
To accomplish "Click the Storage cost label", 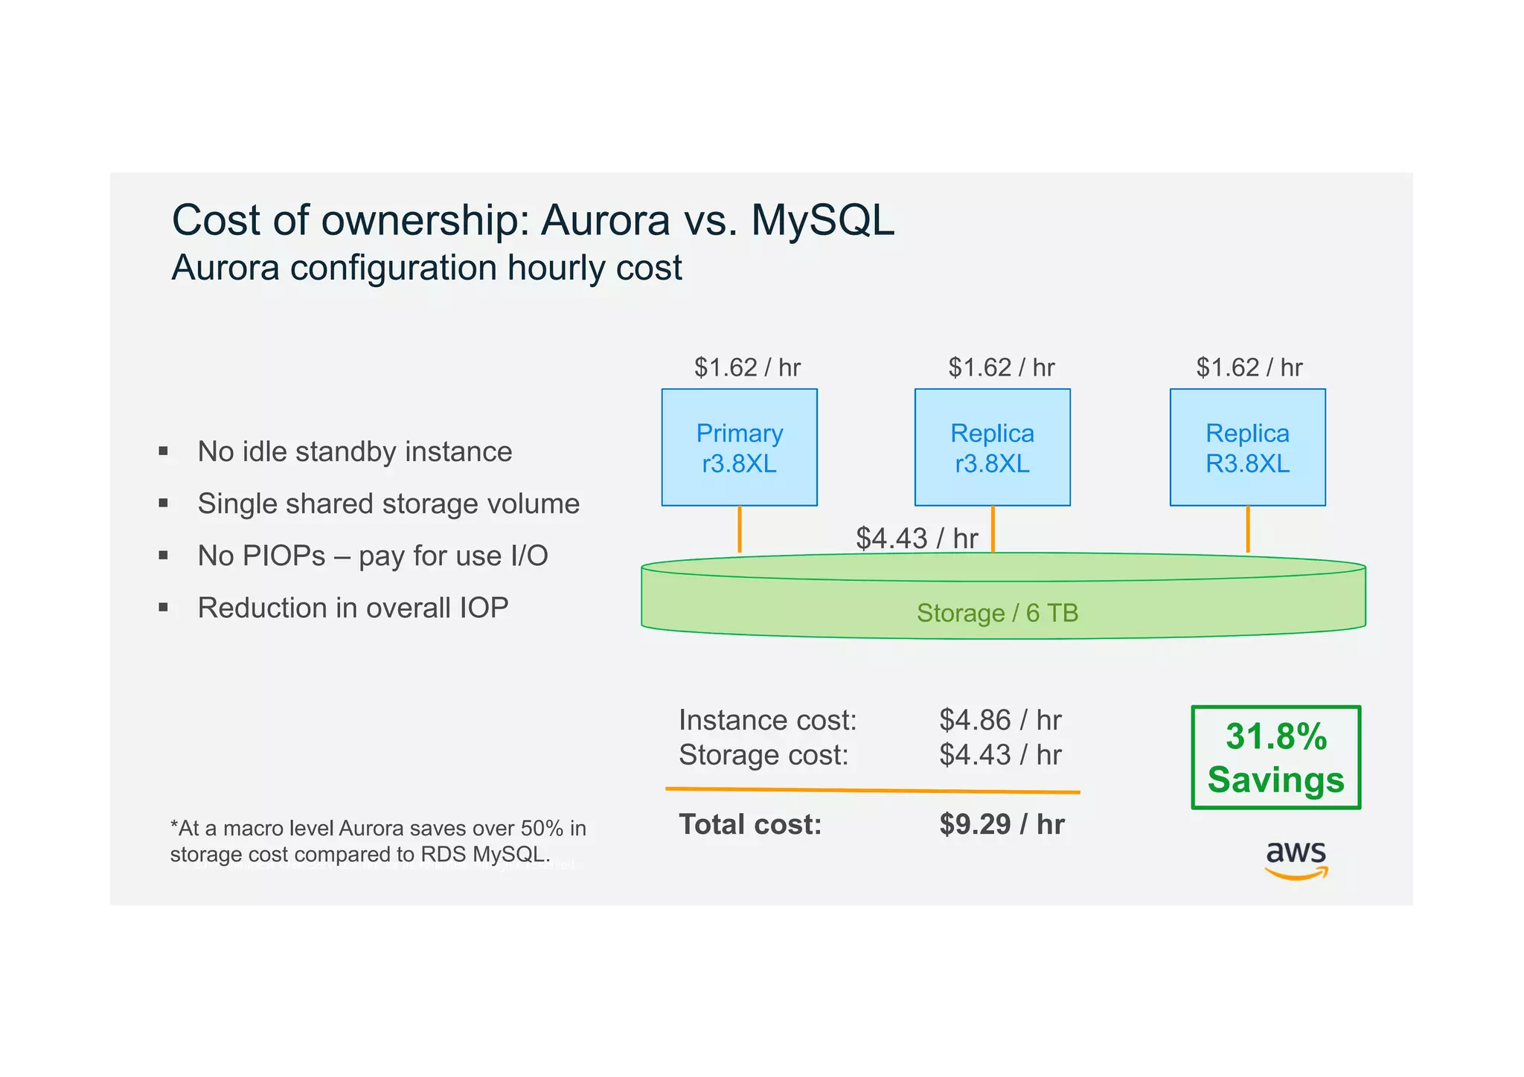I will click(763, 755).
